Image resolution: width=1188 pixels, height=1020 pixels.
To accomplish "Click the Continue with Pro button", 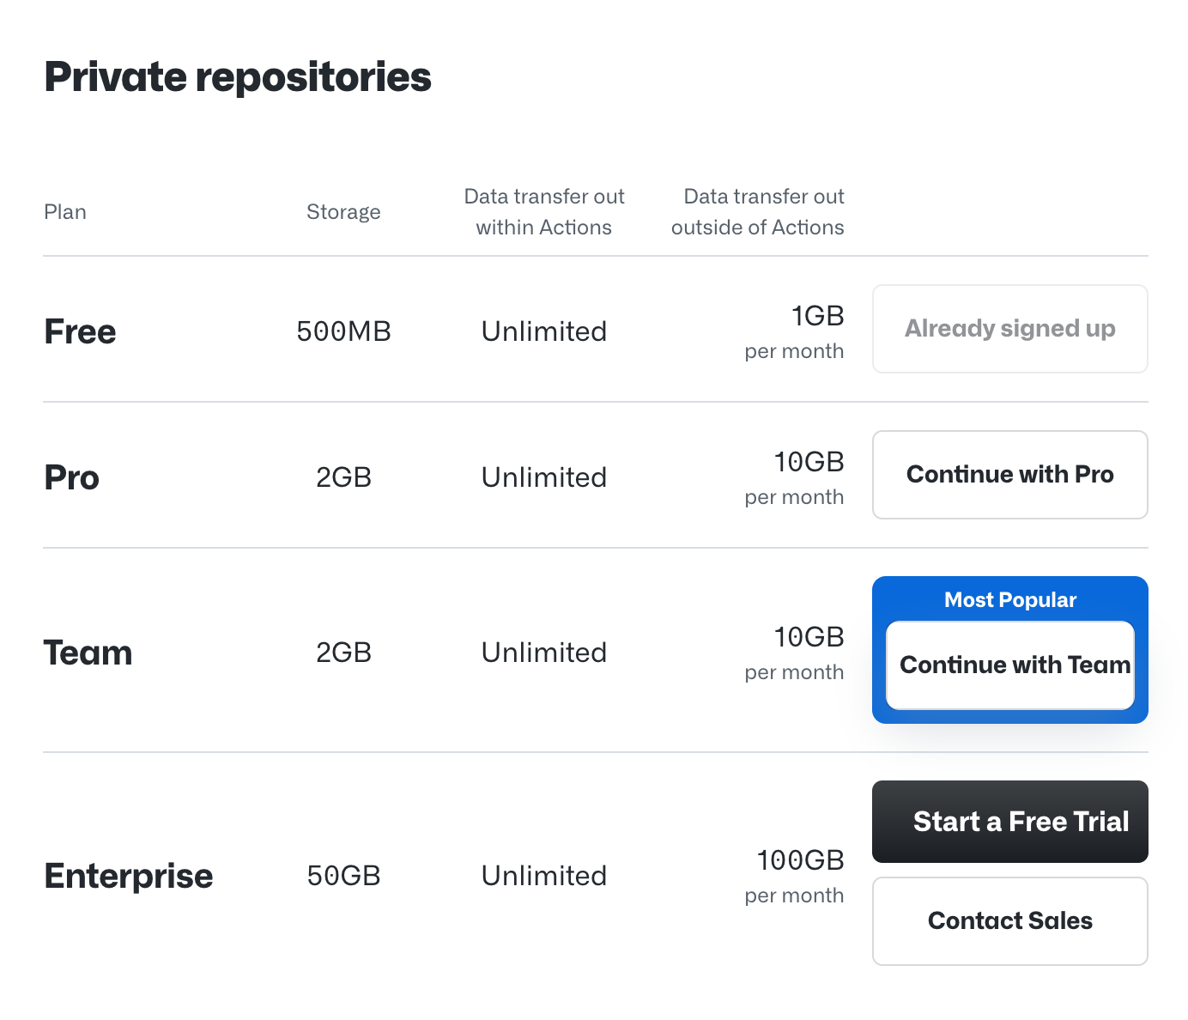I will [1009, 475].
